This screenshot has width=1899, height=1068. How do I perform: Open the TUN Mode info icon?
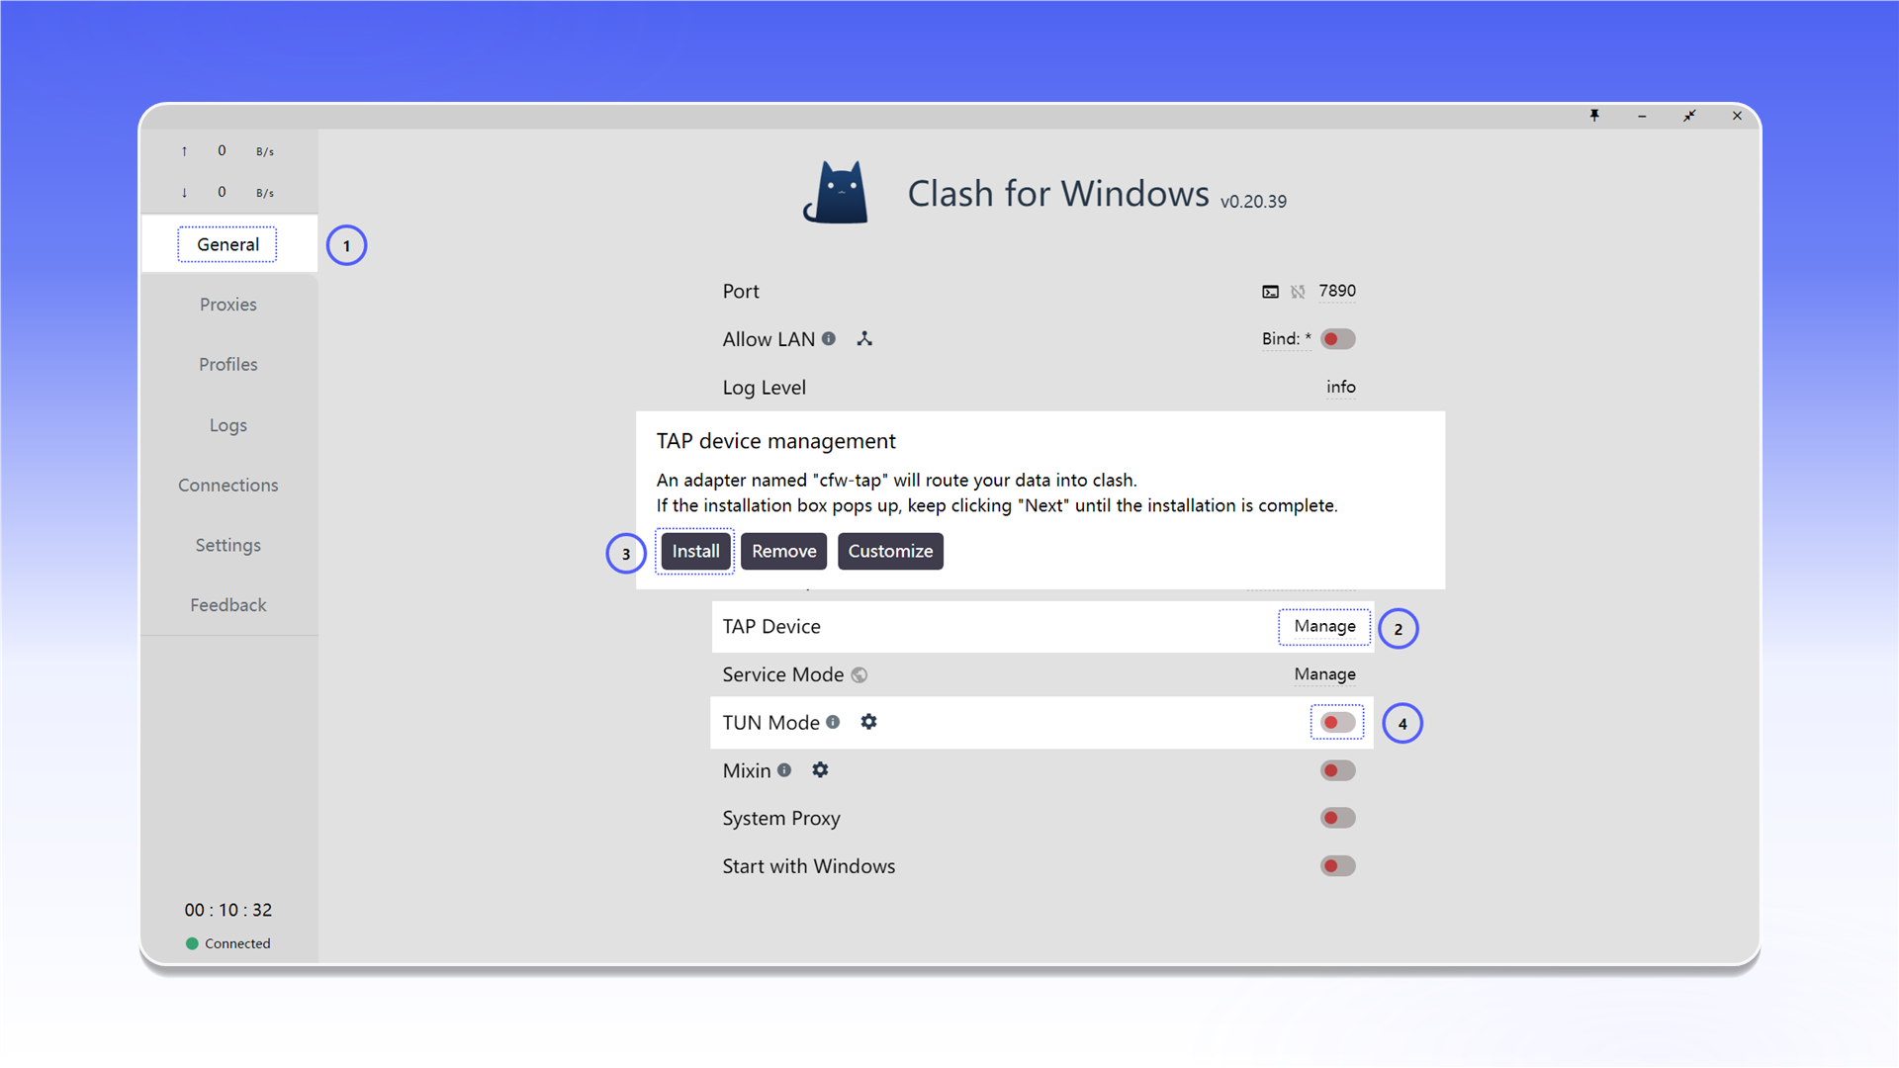click(833, 722)
